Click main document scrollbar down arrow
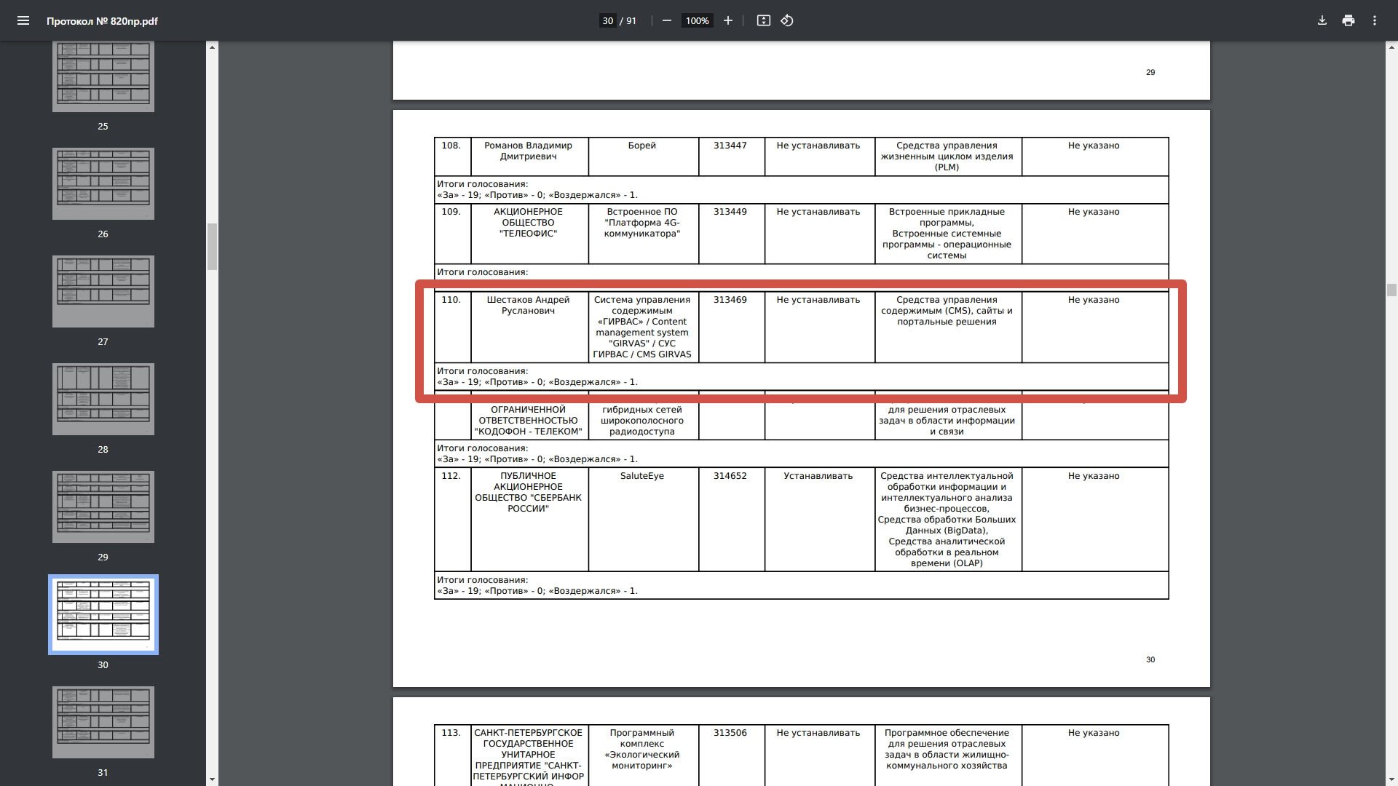This screenshot has width=1398, height=786. tap(1391, 779)
